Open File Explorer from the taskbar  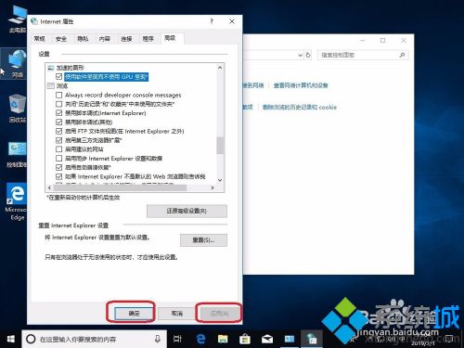point(223,339)
